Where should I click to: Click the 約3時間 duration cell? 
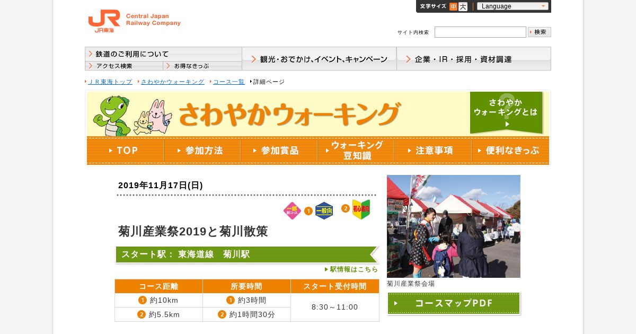[x=246, y=300]
